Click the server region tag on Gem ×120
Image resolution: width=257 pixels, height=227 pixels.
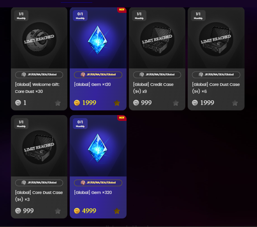pos(98,75)
